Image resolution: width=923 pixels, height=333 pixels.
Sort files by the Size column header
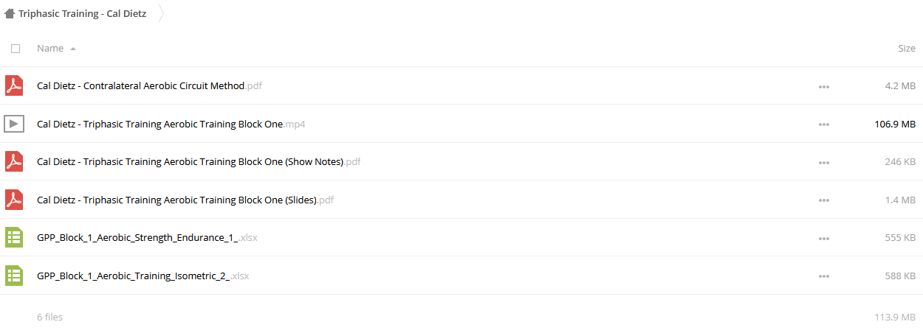(x=907, y=49)
